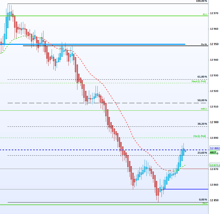The width and height of the screenshot is (220, 214).
Task: Click the 12 960 price axis label
Action: (x=214, y=29)
